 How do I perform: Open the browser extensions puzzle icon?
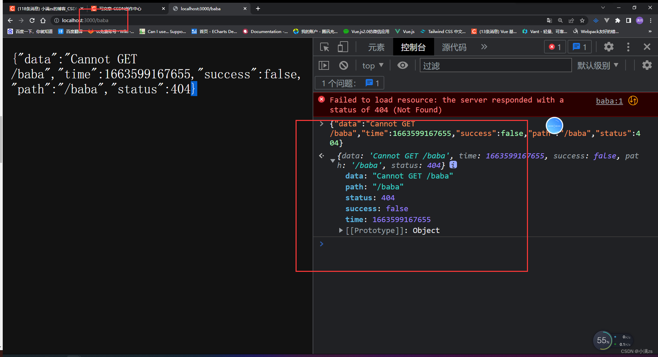pyautogui.click(x=618, y=20)
